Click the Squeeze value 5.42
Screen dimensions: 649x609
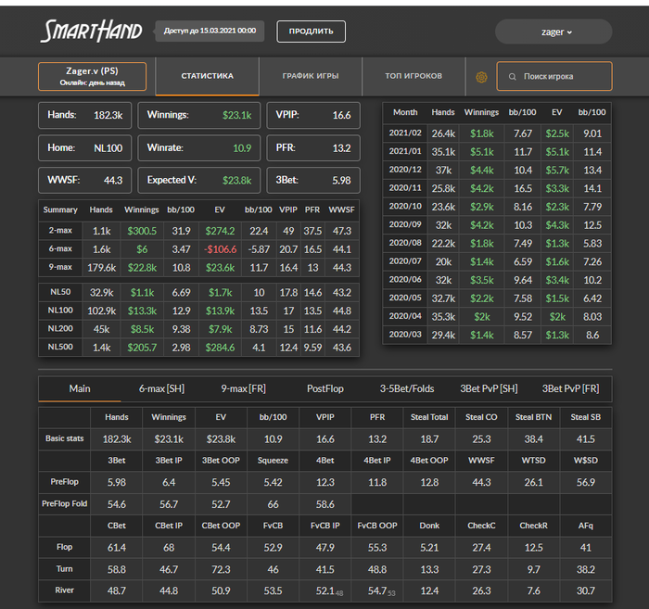pyautogui.click(x=273, y=482)
